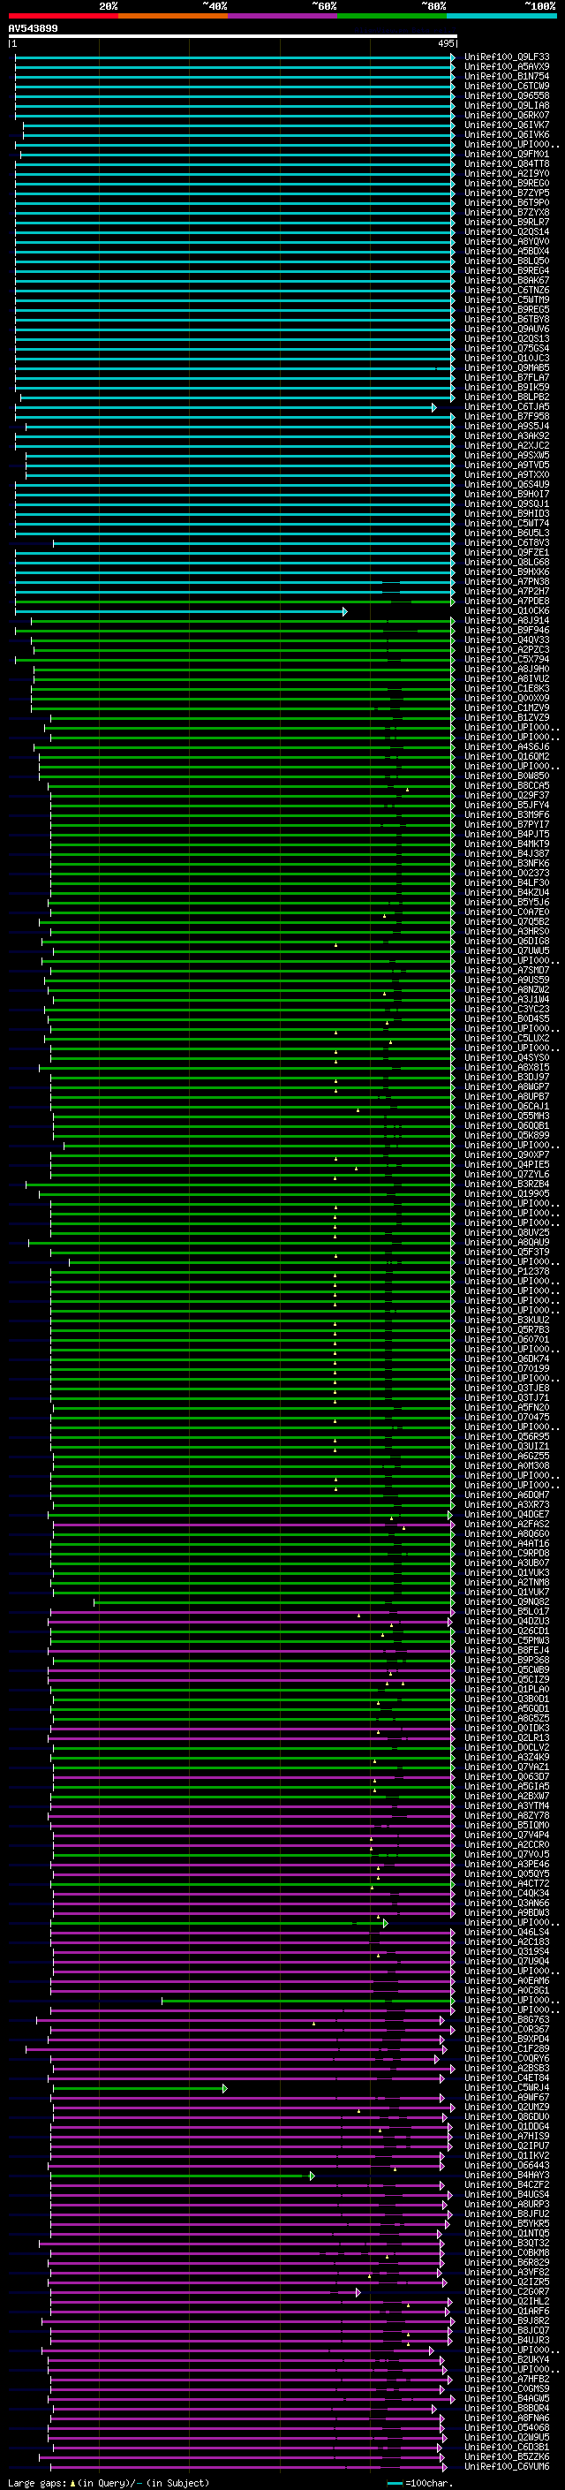The width and height of the screenshot is (565, 2490).
Task: Open hit UniRef100_B1N754
Action: pos(507,76)
